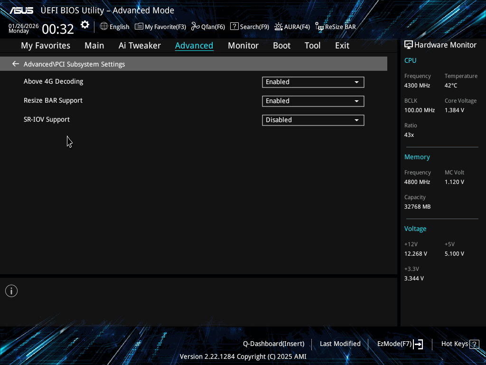The image size is (486, 365).
Task: Click the Hot Keys question mark icon
Action: [474, 344]
